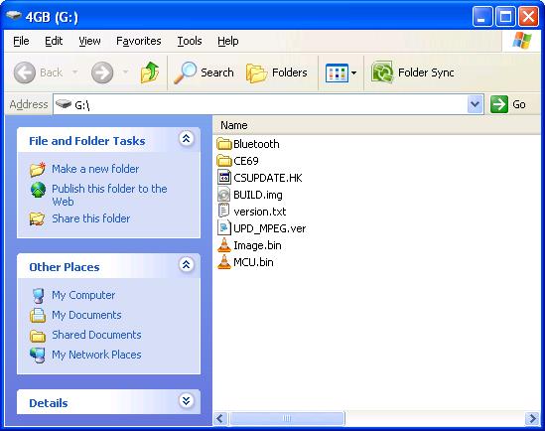This screenshot has height=431, width=545.
Task: Open the Favorites menu
Action: point(139,41)
